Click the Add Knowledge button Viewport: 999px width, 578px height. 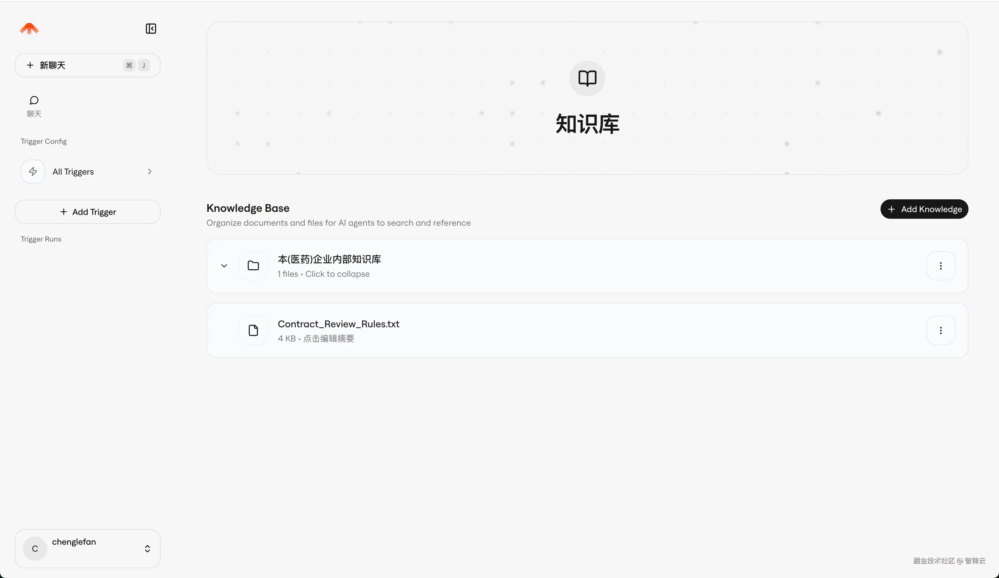tap(924, 209)
